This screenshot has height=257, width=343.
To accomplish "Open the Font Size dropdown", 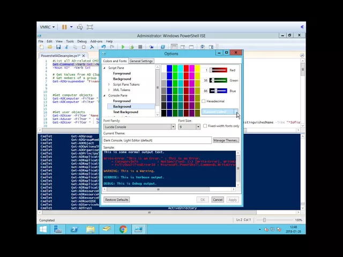I will 198,127.
